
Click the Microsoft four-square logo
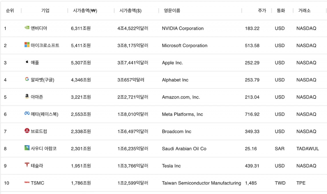(x=27, y=45)
